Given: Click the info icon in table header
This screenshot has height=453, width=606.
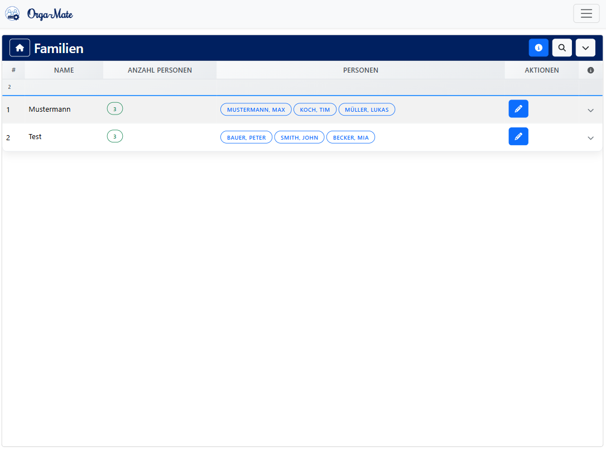Looking at the screenshot, I should pyautogui.click(x=590, y=70).
